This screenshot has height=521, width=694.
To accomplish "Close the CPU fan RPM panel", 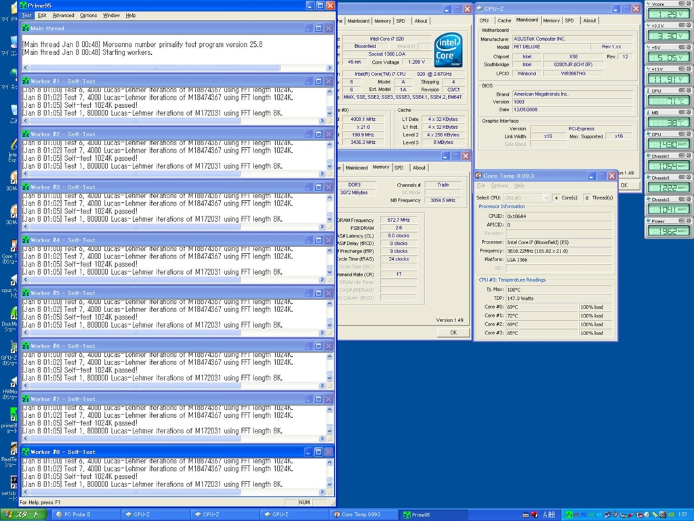I will pyautogui.click(x=689, y=134).
